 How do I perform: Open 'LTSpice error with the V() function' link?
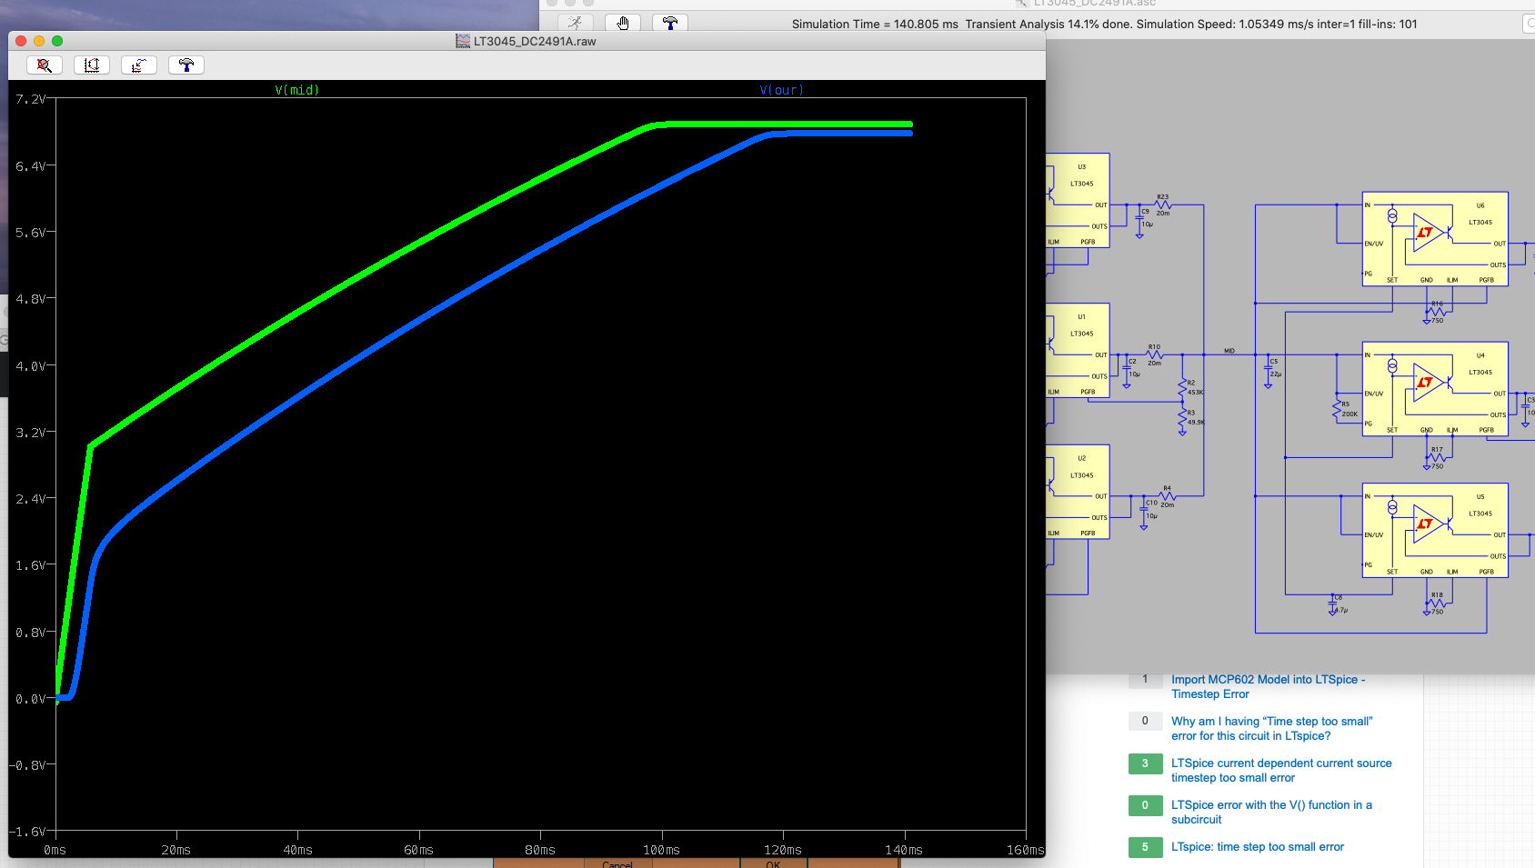point(1271,812)
